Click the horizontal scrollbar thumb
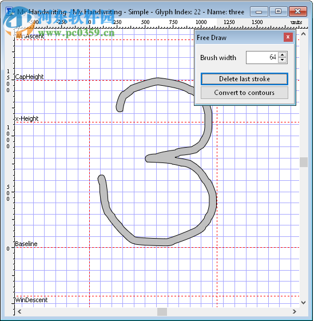 162,312
